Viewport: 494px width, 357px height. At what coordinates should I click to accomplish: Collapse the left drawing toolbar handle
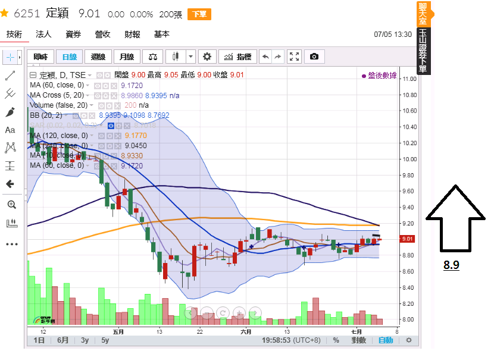(x=25, y=195)
